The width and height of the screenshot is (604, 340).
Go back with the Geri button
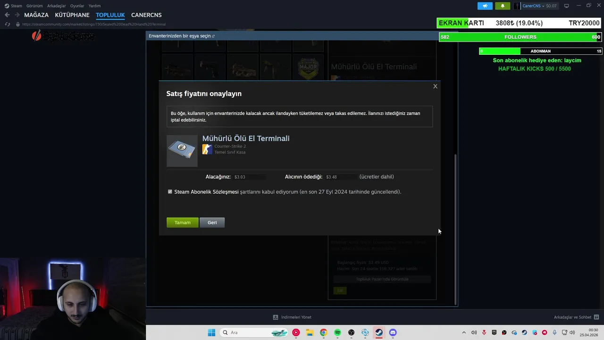[x=212, y=222]
